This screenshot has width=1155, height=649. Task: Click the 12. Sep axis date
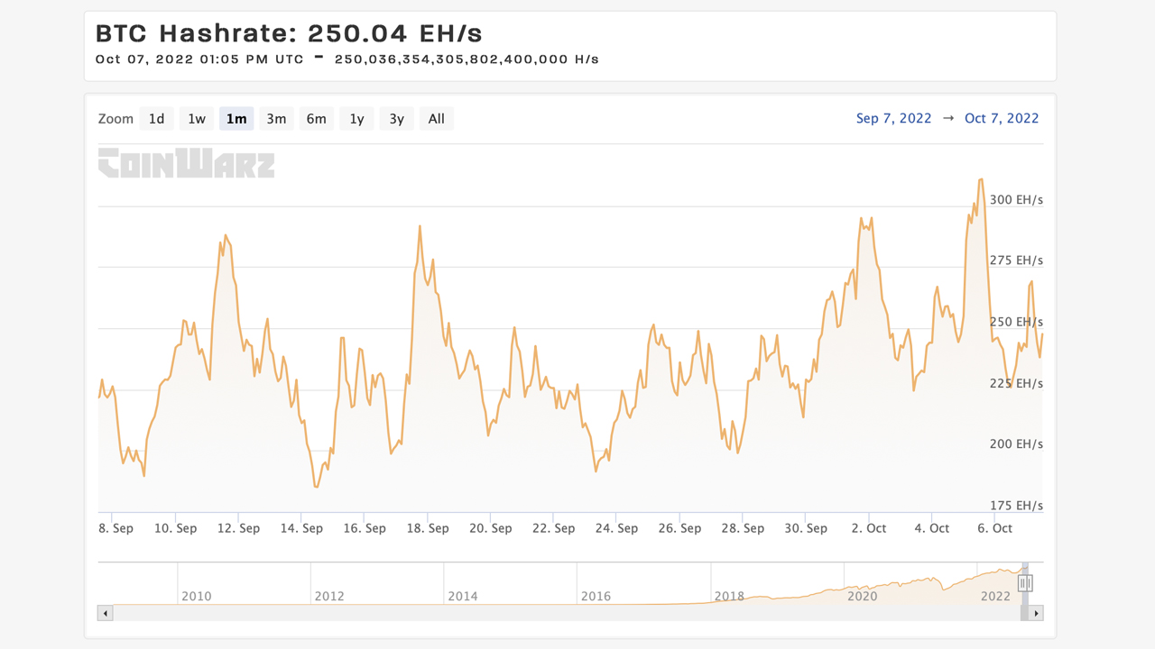(x=238, y=528)
